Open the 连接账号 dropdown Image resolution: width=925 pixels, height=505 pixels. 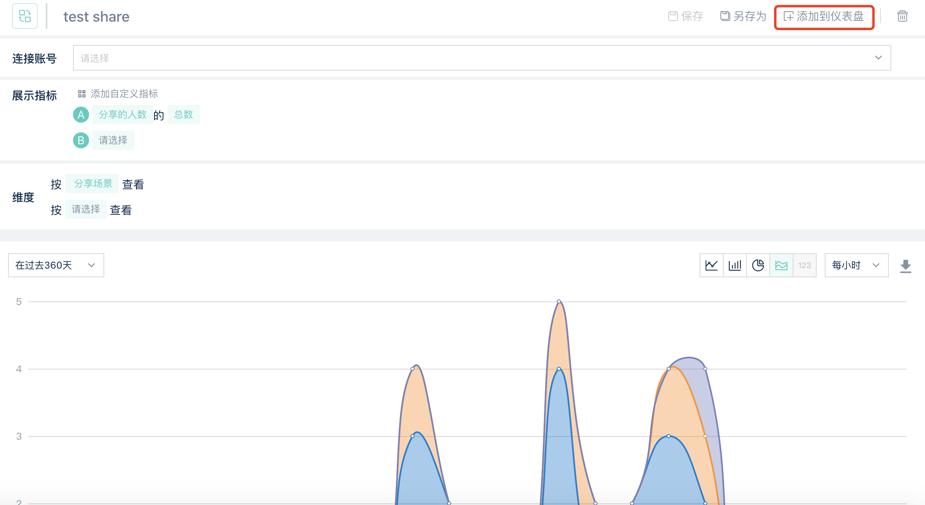tap(482, 58)
